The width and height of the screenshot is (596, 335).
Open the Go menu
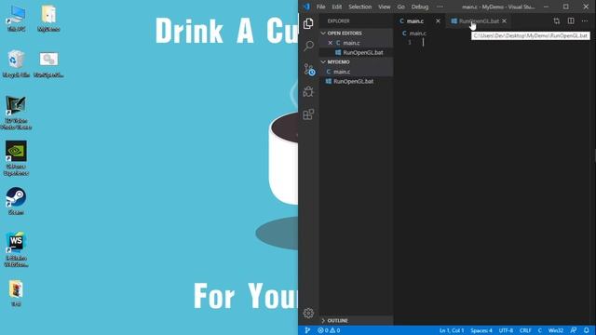click(401, 7)
